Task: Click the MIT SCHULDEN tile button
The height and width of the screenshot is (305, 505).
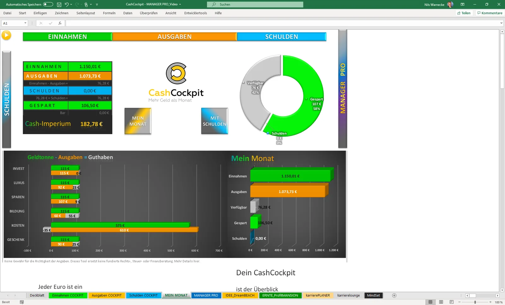Action: [x=215, y=121]
